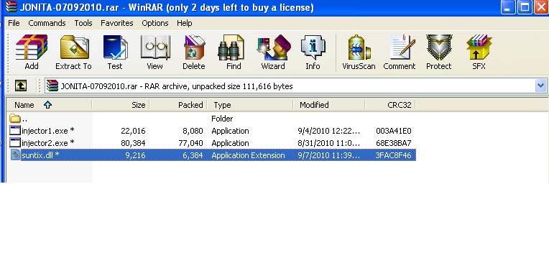The image size is (549, 276).
Task: Select the parent folder icon
Action: [14, 119]
